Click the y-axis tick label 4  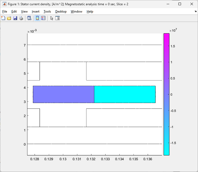25,88
